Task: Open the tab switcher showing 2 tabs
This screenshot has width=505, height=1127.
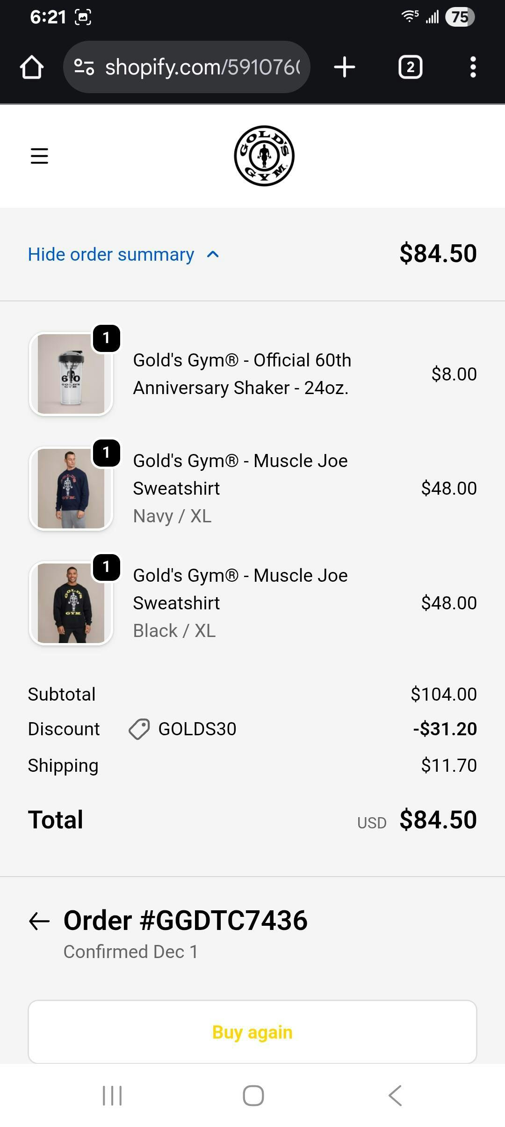Action: [410, 67]
